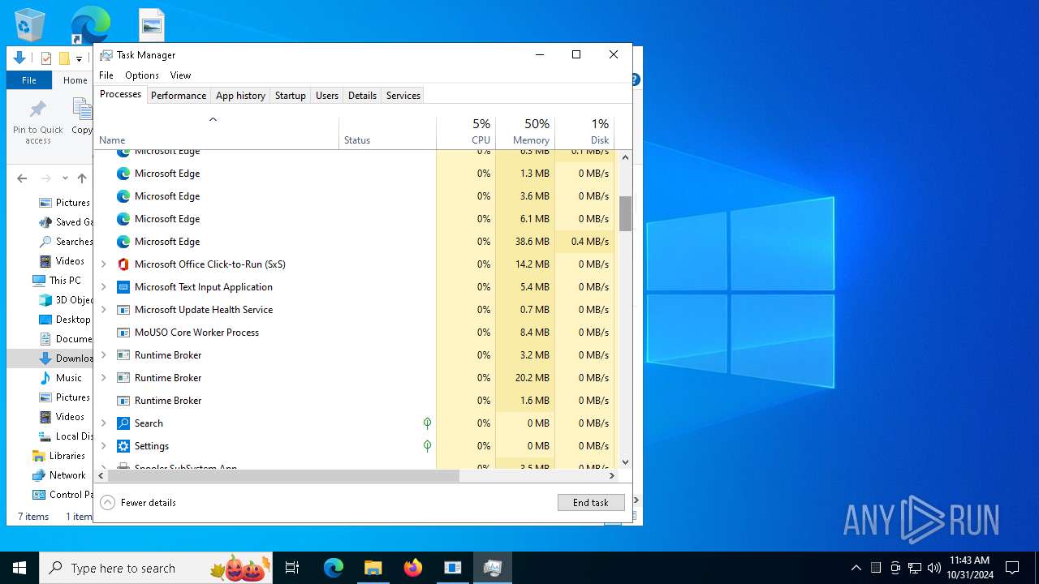Open the notification center icon
This screenshot has height=584, width=1039.
(x=1012, y=568)
